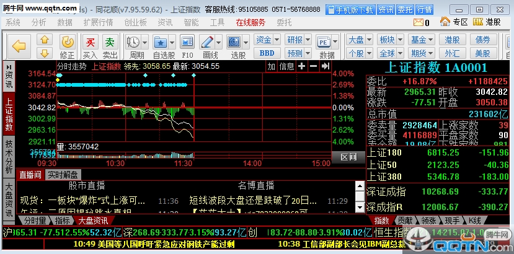The height and width of the screenshot is (254, 514).
Task: Click the F10 info icon
Action: (x=187, y=42)
